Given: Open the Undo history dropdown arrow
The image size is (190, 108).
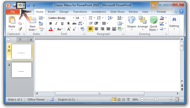Looking at the screenshot, I should click(24, 6).
